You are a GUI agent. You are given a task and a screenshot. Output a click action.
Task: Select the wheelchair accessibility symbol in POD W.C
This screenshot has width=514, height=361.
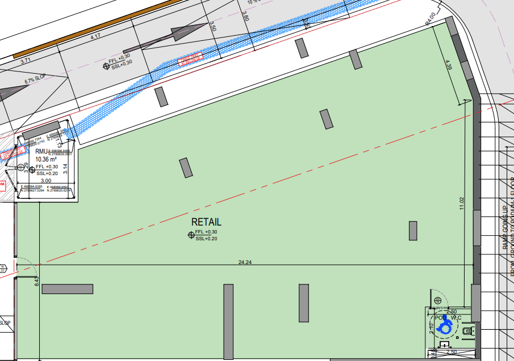445,327
